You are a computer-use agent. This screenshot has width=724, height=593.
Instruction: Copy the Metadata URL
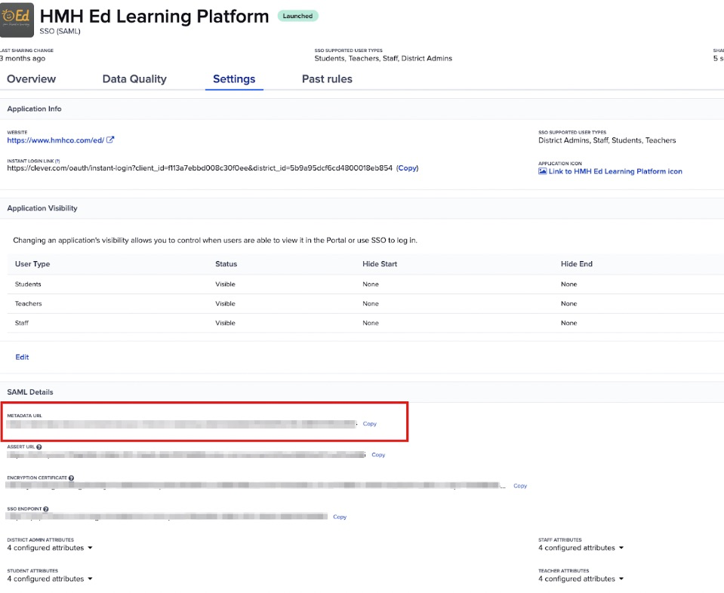(x=369, y=424)
